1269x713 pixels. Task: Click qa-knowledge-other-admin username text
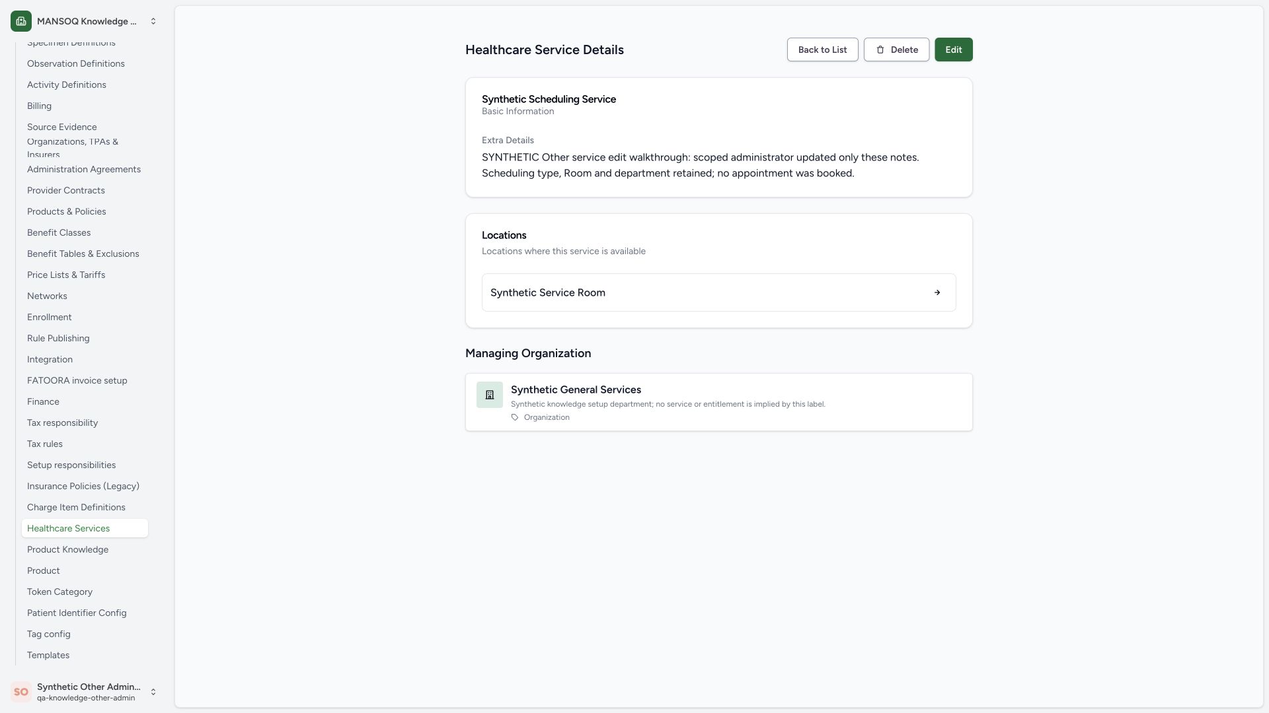coord(86,698)
